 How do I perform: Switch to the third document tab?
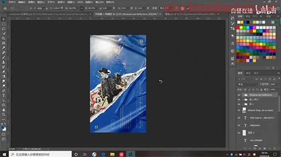pos(190,14)
